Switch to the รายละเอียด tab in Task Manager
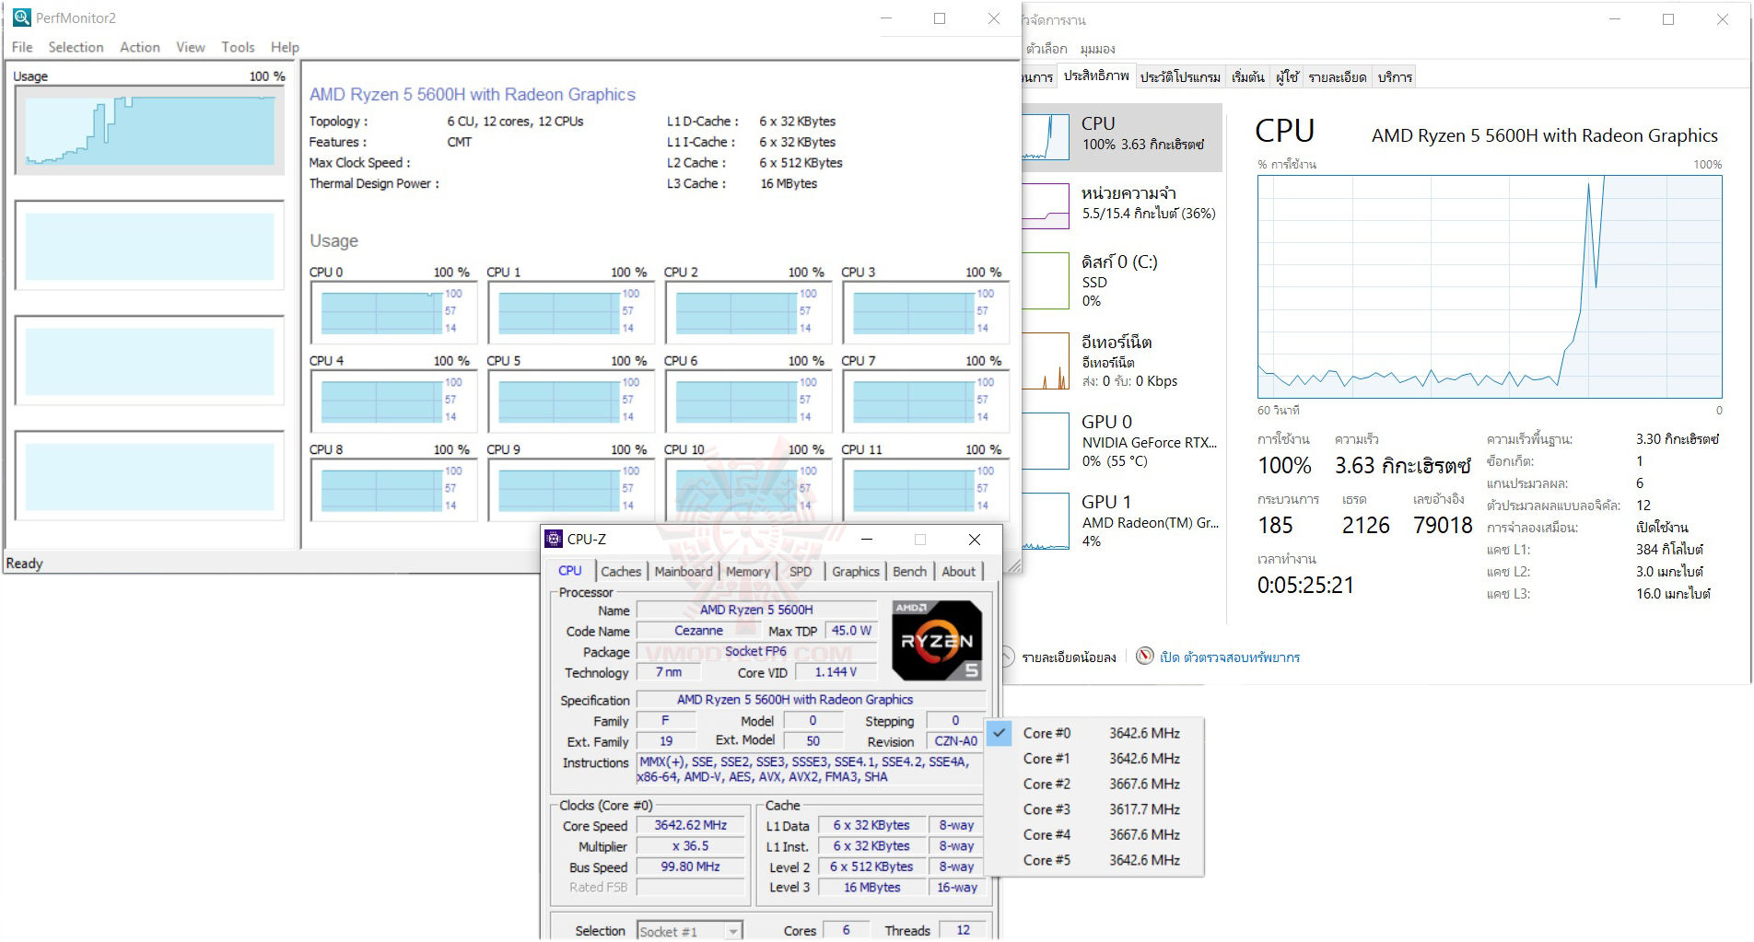The width and height of the screenshot is (1754, 942). [1338, 77]
